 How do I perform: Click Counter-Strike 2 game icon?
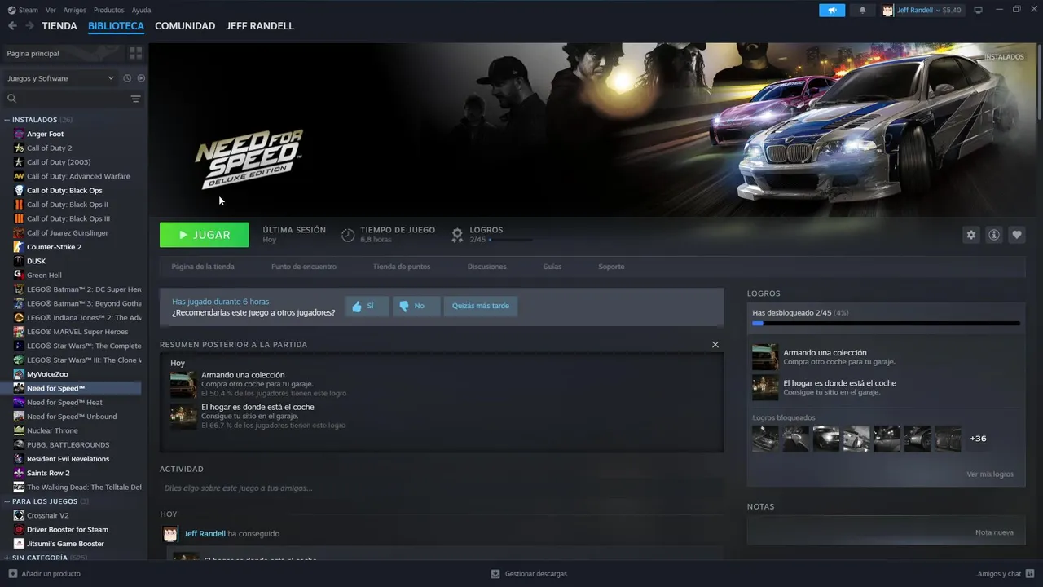pyautogui.click(x=19, y=247)
